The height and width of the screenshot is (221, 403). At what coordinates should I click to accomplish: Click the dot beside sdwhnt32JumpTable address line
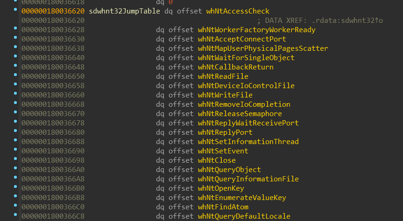(15, 9)
